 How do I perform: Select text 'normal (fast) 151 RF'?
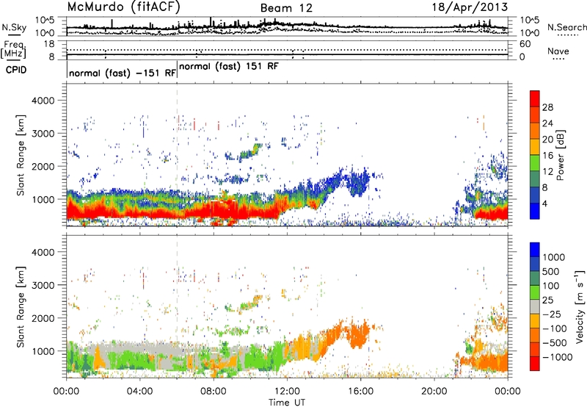pyautogui.click(x=229, y=66)
